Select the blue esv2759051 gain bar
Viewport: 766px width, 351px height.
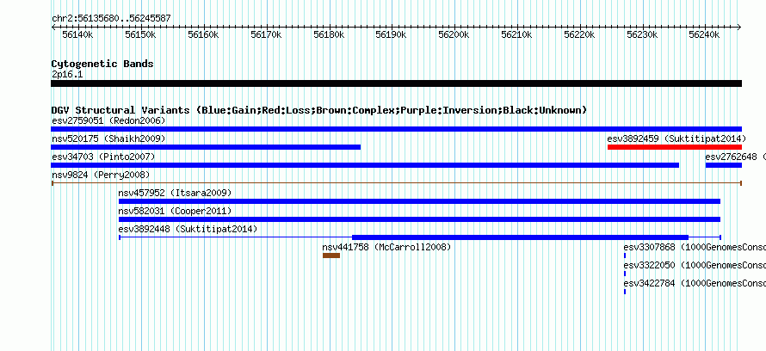396,129
